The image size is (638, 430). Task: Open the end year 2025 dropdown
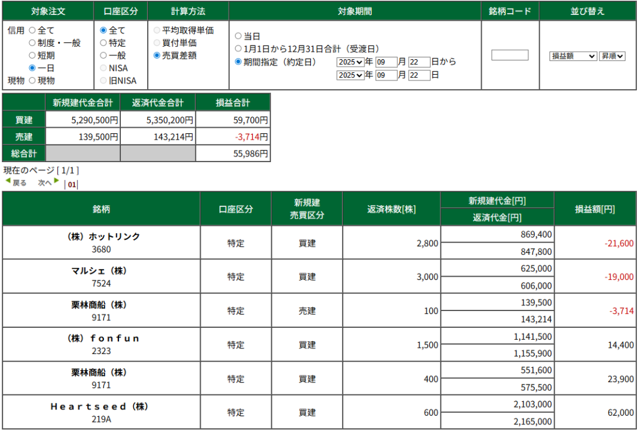pos(350,75)
